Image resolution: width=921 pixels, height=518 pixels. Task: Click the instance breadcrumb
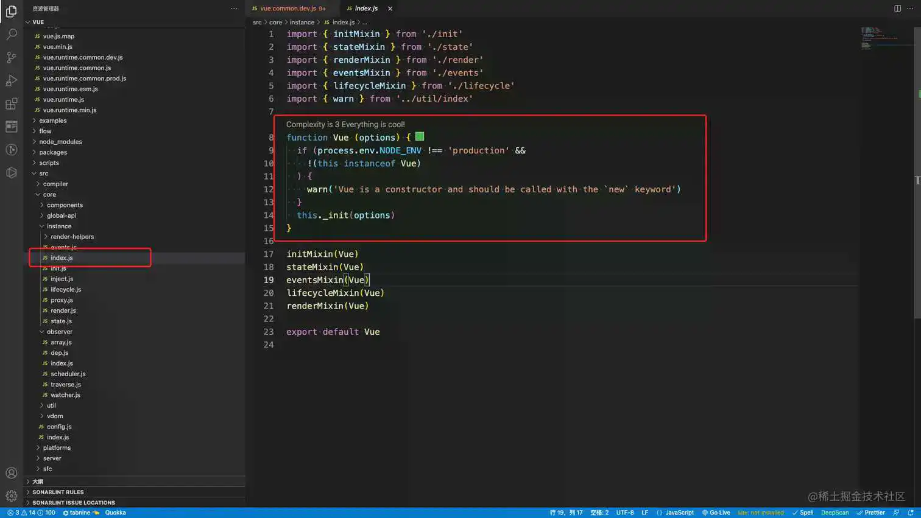(x=302, y=23)
